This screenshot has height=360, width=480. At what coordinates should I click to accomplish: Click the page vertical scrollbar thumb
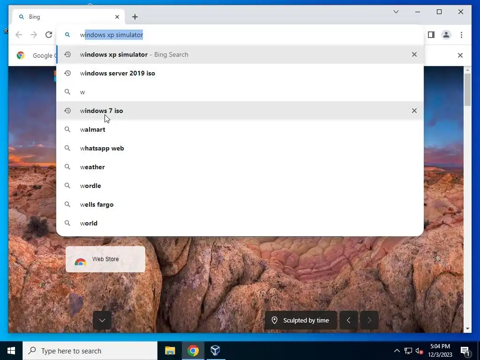467,90
